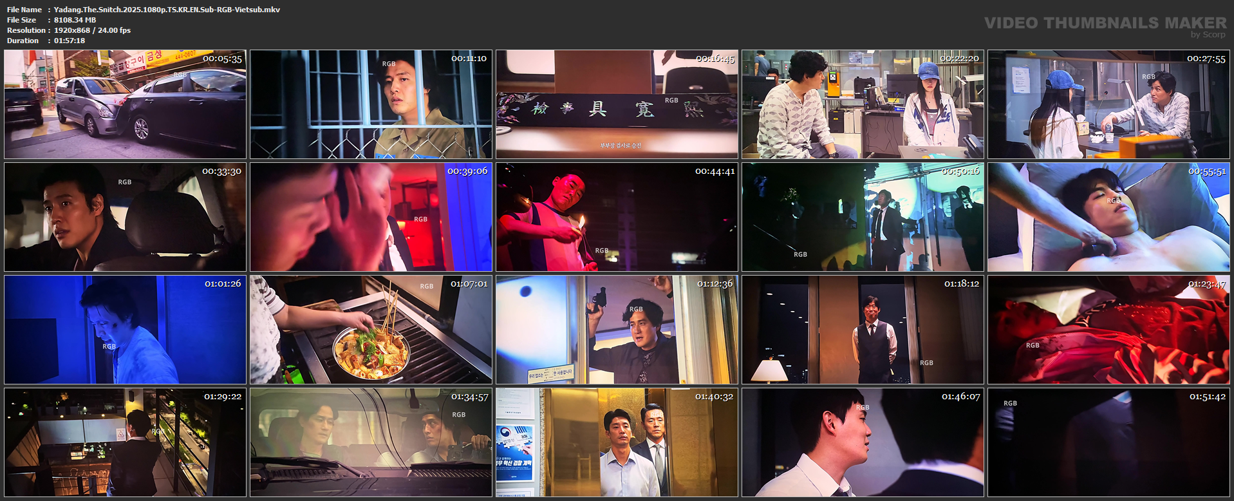
Task: Select the thumbnail timestamped 00:50:16
Action: 863,217
